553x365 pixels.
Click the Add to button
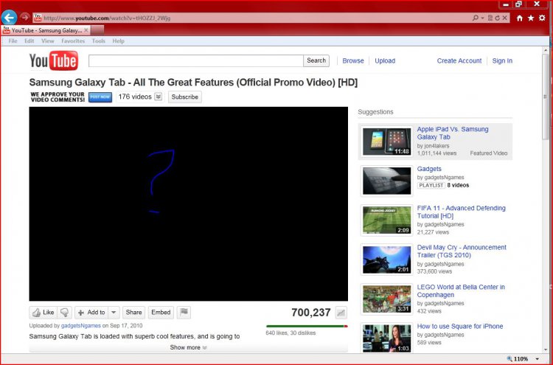[x=91, y=313]
